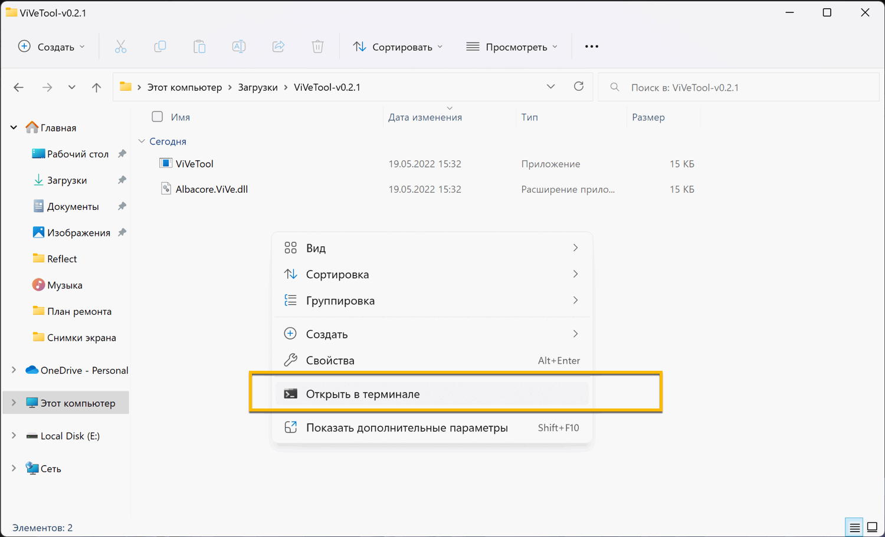This screenshot has width=885, height=537.
Task: Click Этот компьютер in the address breadcrumb
Action: tap(185, 87)
